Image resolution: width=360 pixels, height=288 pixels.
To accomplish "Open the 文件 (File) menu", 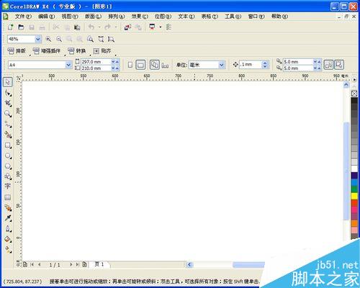I will click(23, 17).
